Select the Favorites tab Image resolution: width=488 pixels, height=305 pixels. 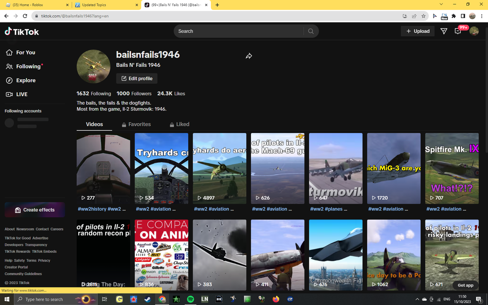[136, 124]
